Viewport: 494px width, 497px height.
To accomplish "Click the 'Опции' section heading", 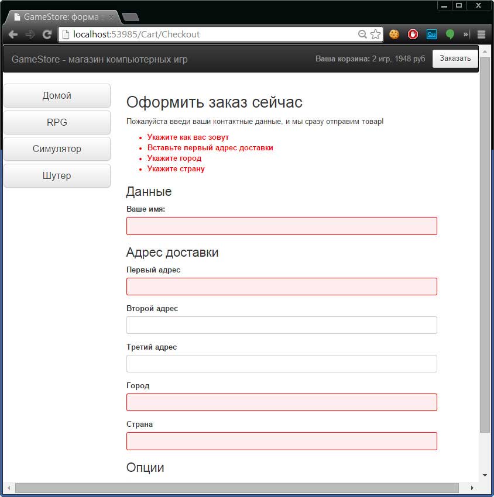I will [x=145, y=468].
